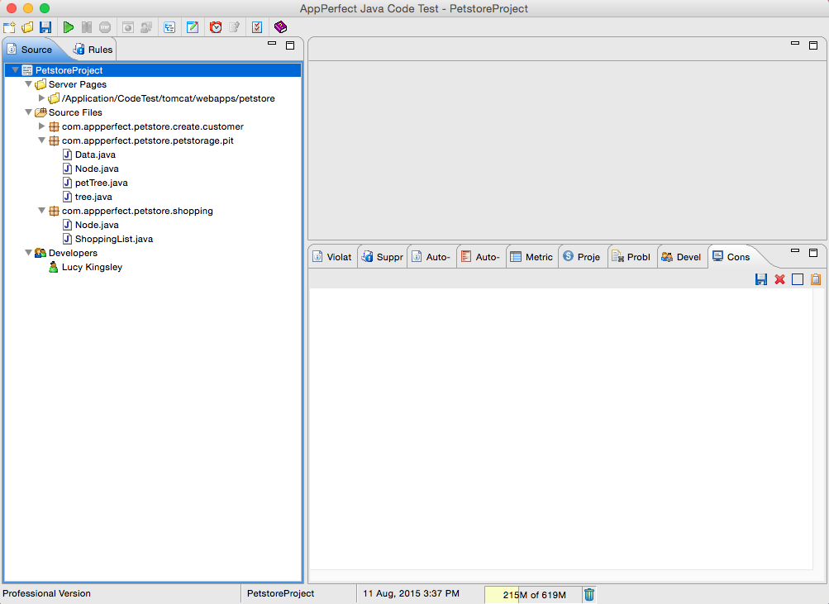This screenshot has height=604, width=829.
Task: Select developer Lucy Kingsley
Action: point(92,267)
